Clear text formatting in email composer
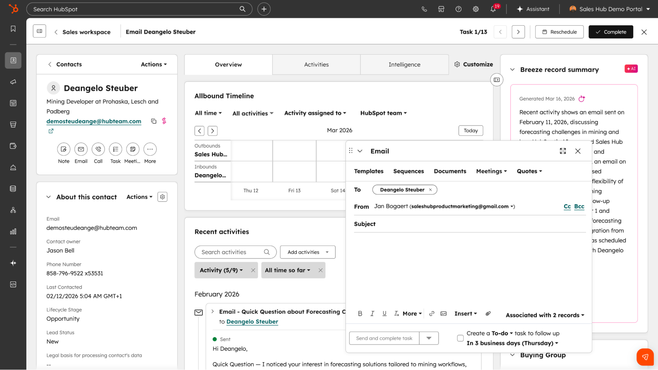Viewport: 658px width, 370px height. [396, 314]
